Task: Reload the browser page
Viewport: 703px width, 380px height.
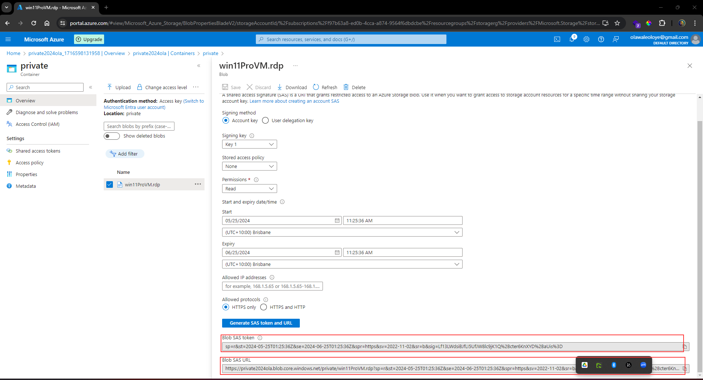Action: pyautogui.click(x=34, y=23)
